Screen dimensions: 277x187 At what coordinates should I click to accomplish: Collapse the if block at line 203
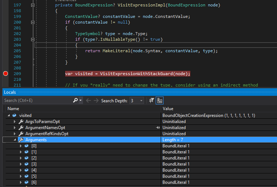pyautogui.click(x=33, y=39)
